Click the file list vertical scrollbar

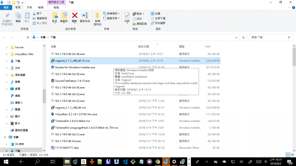[x=294, y=56]
